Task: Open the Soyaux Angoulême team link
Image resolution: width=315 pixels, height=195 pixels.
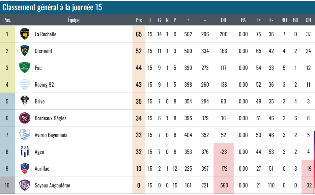Action: (52, 185)
